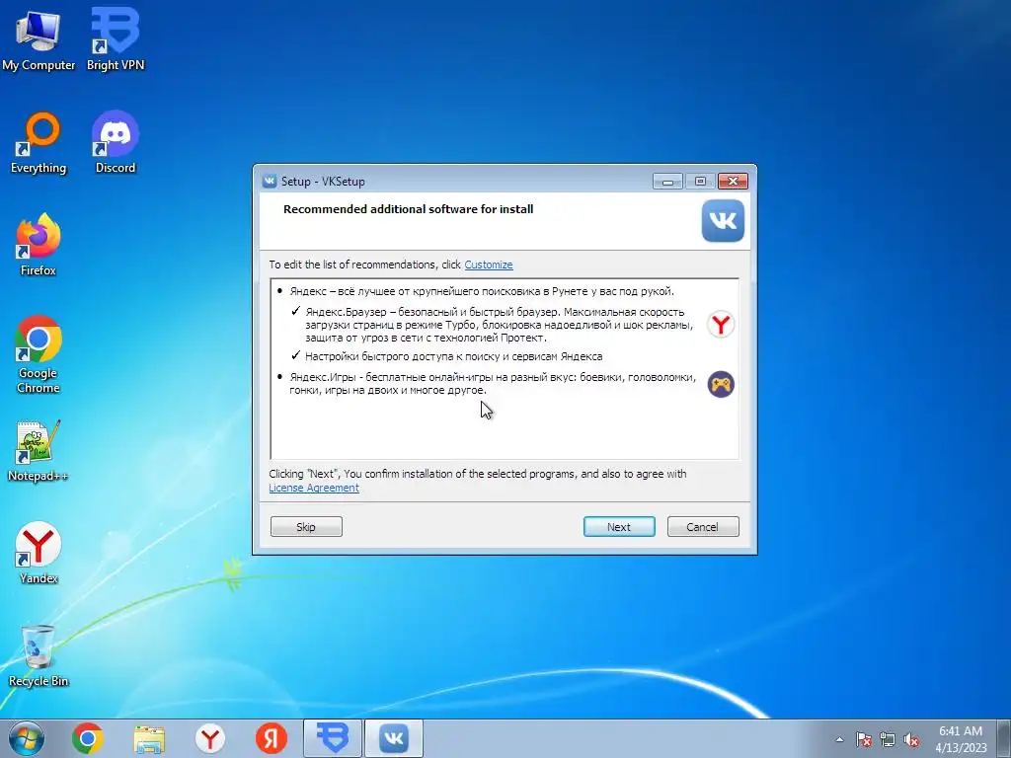
Task: Uncheck the Яндекс.Браузер checkmark
Action: (296, 311)
